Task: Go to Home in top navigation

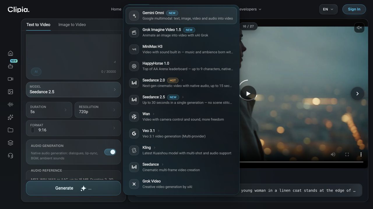Action: (116, 9)
